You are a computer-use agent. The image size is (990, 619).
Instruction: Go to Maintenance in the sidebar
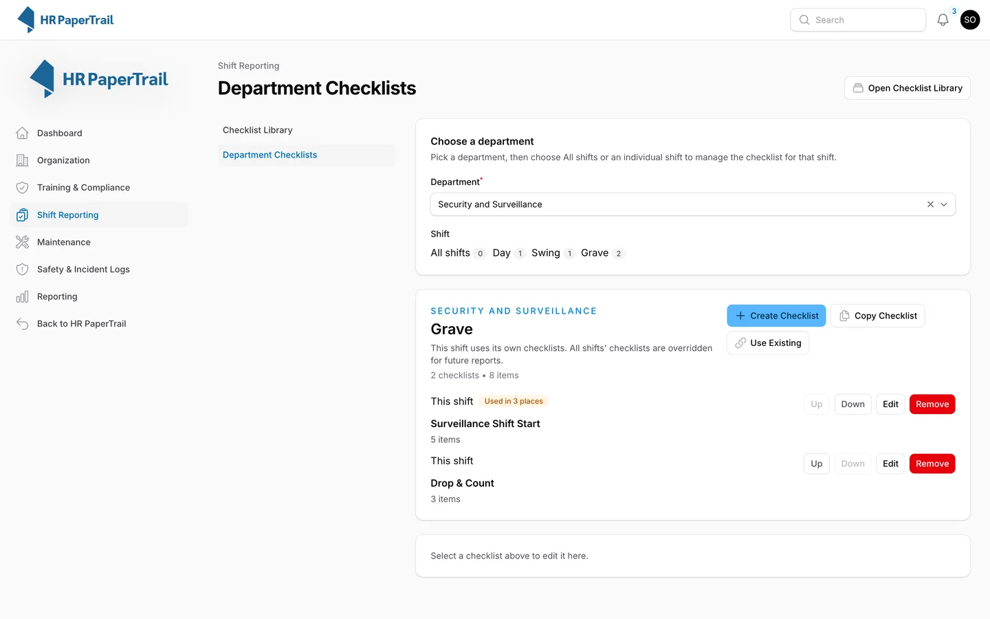[x=100, y=242]
